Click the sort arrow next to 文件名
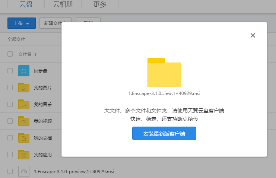276x178 pixels. (35, 54)
